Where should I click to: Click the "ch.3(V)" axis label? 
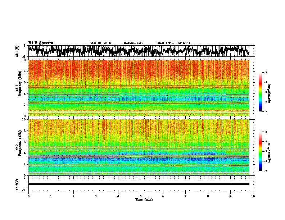pyautogui.click(x=17, y=184)
